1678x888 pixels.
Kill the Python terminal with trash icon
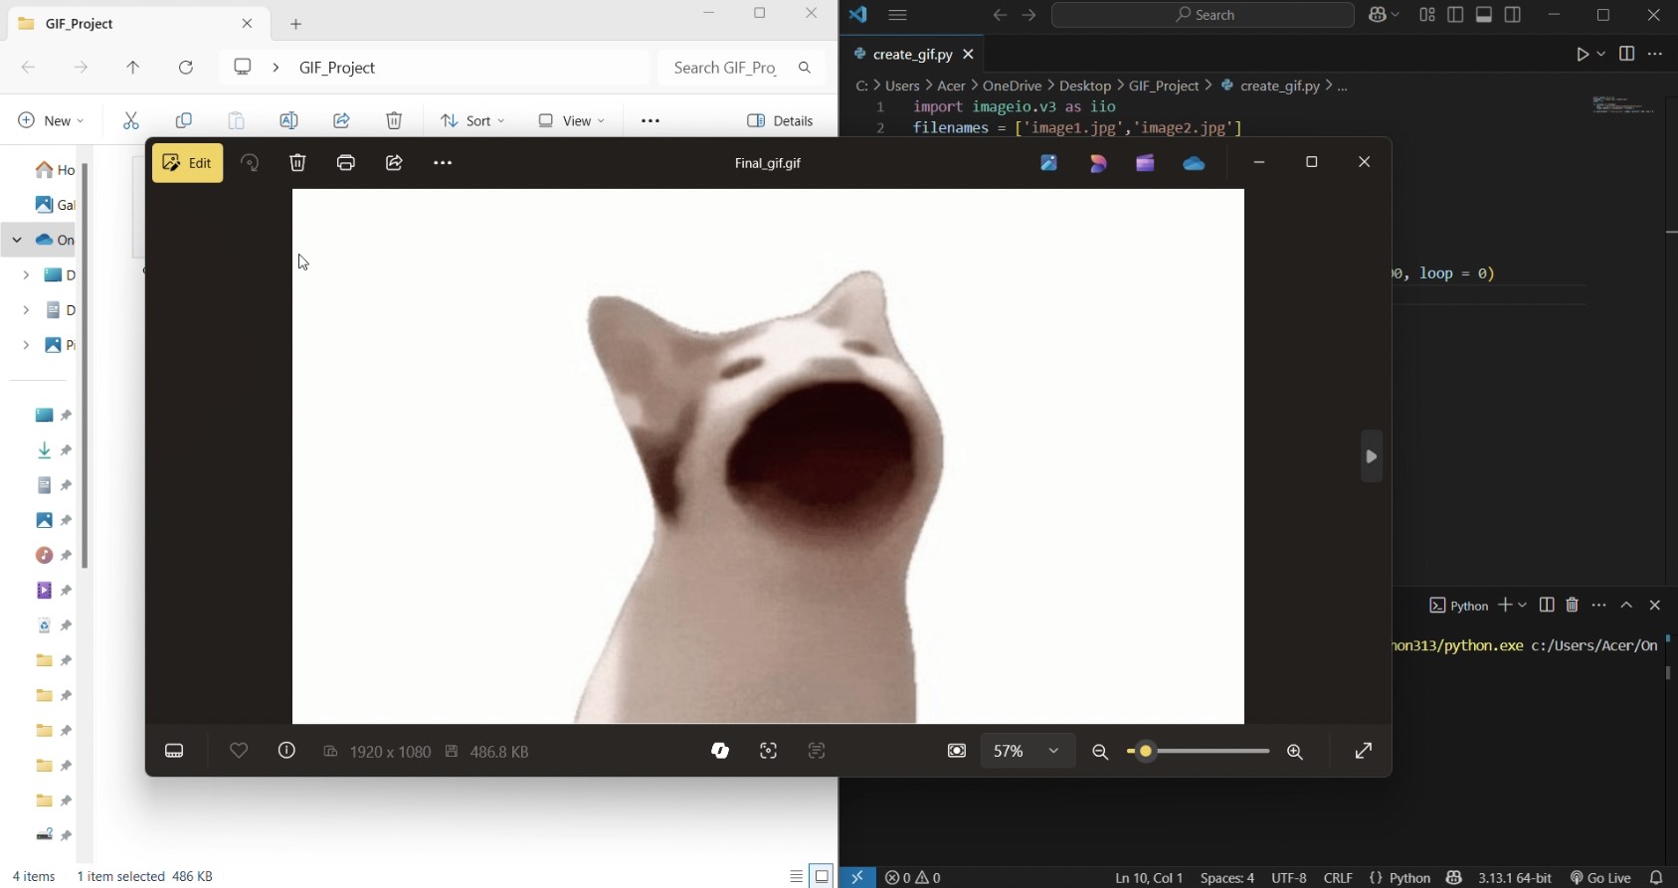pyautogui.click(x=1573, y=605)
